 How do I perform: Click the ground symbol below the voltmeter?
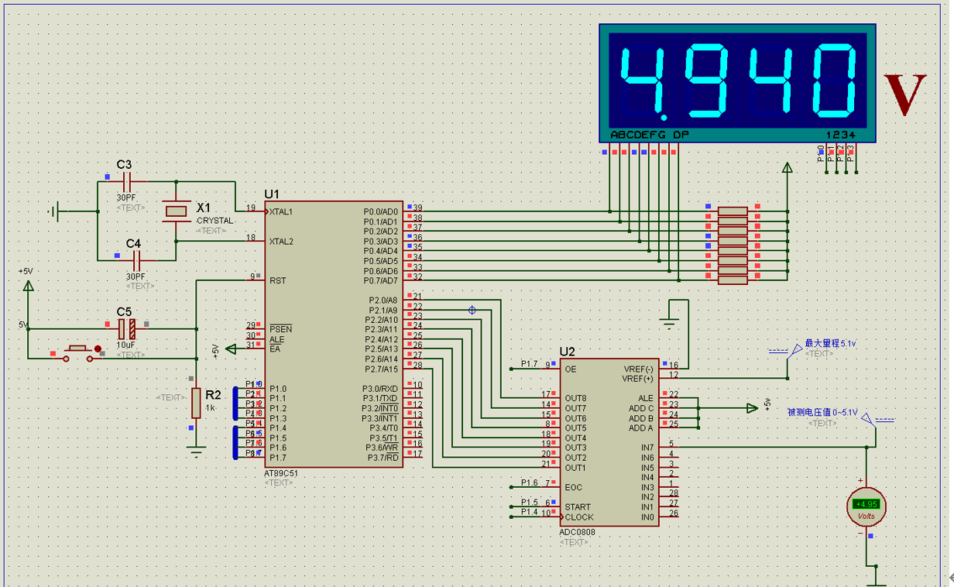876,583
